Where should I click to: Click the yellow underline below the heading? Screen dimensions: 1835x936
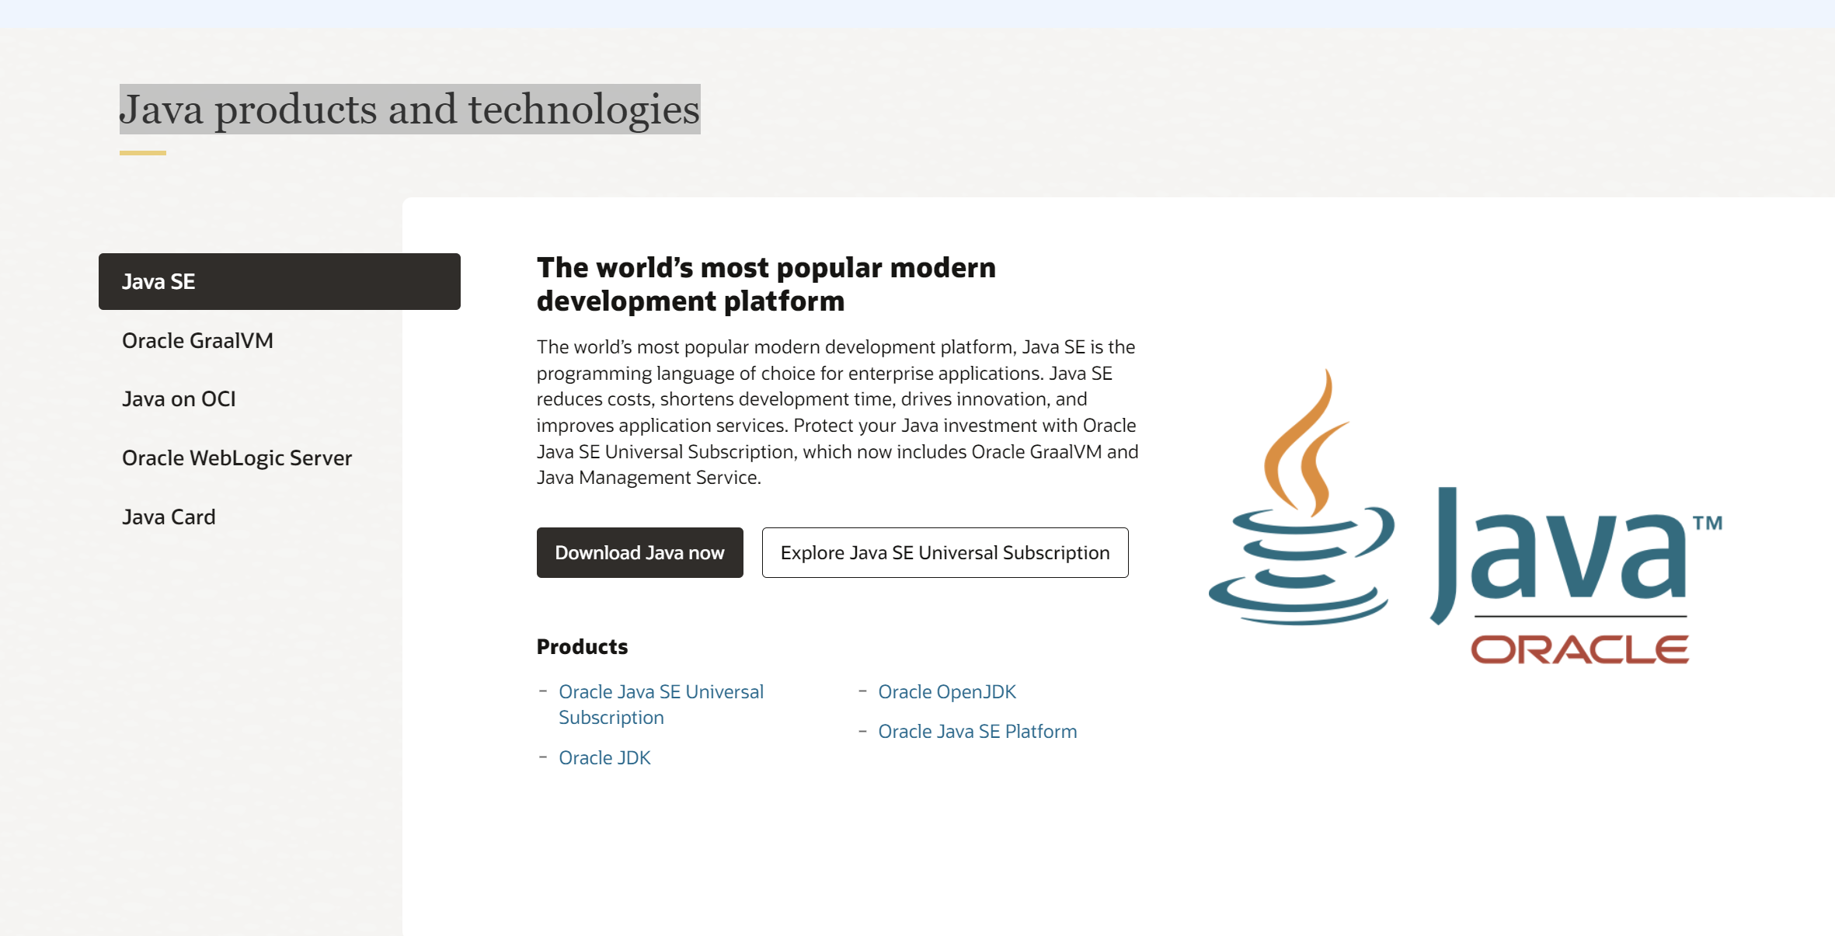(143, 153)
